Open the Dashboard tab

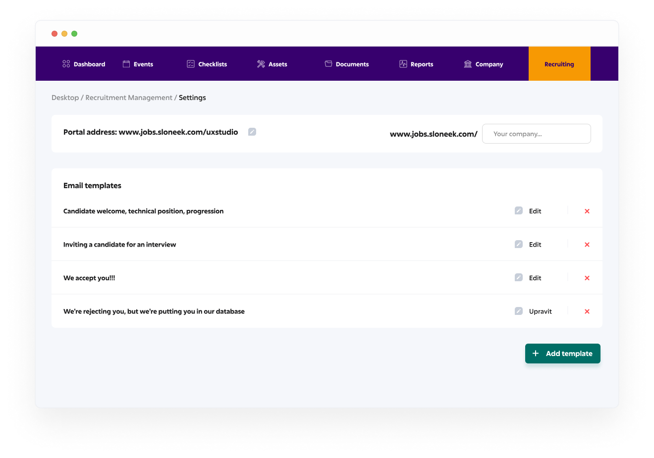pyautogui.click(x=84, y=64)
